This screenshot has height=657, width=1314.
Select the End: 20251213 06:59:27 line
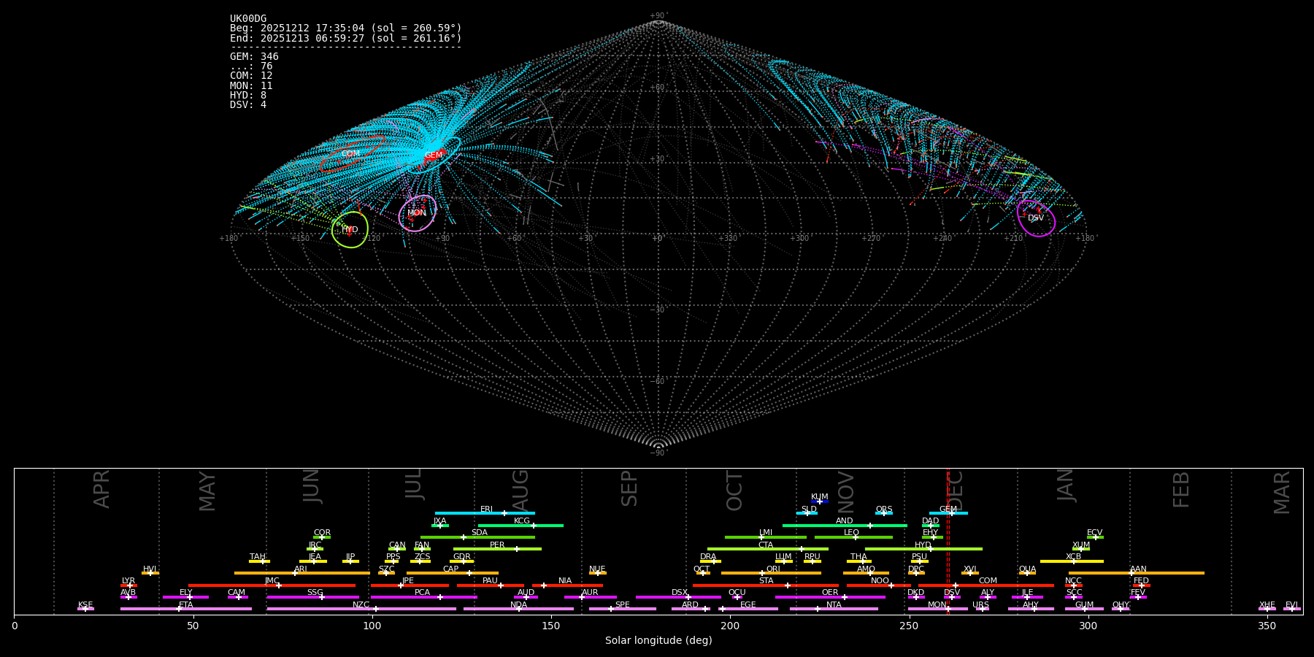click(x=346, y=38)
